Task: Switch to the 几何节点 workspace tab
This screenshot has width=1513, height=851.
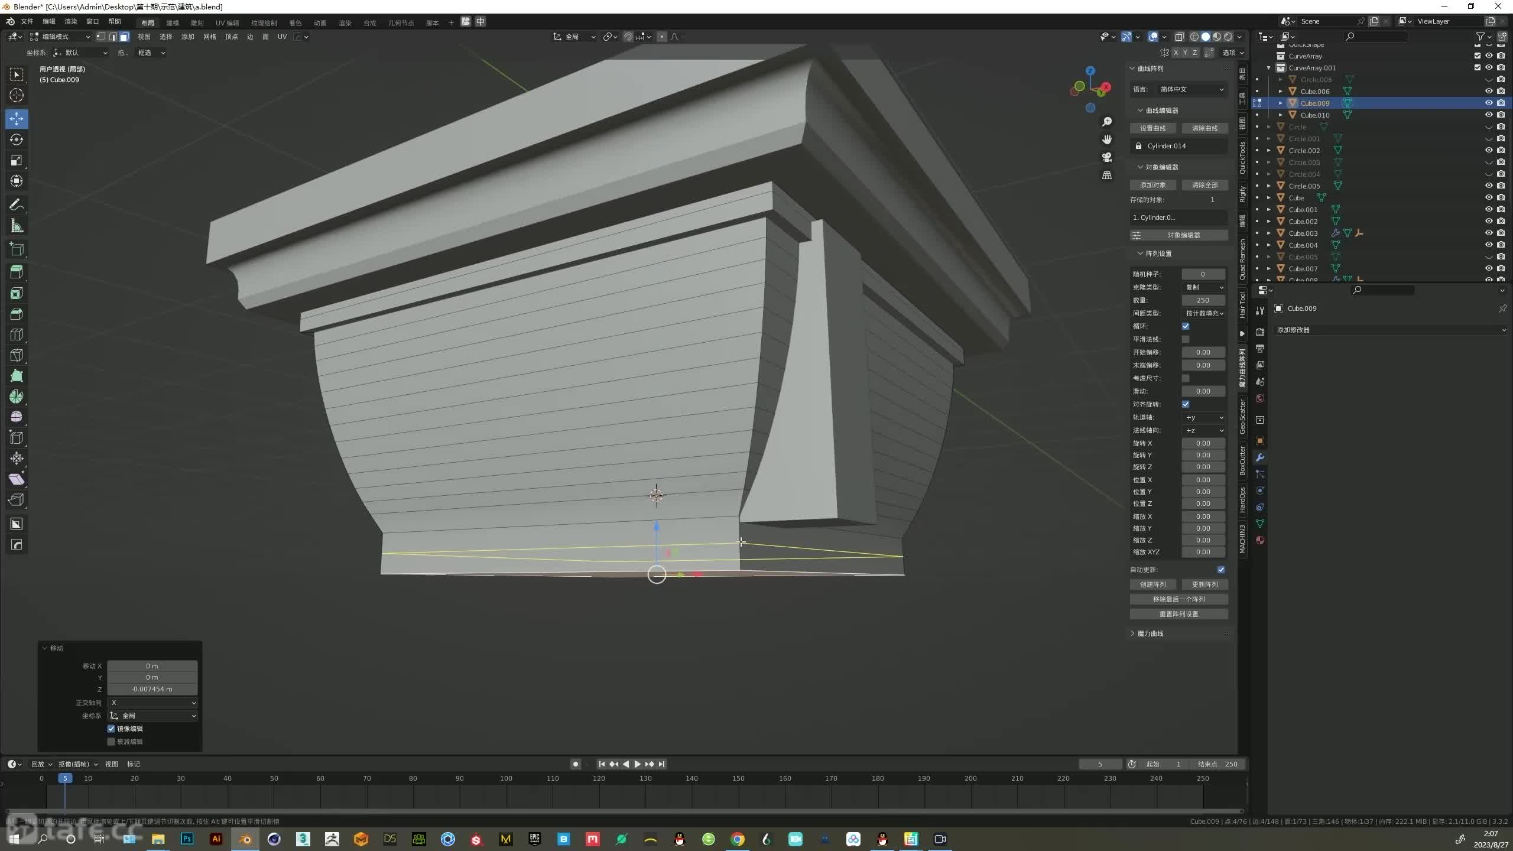Action: (x=401, y=23)
